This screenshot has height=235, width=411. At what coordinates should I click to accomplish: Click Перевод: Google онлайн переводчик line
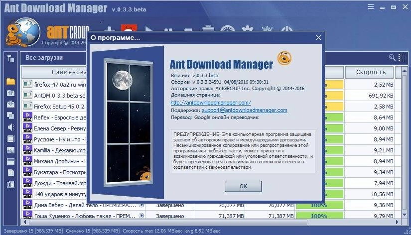215,117
